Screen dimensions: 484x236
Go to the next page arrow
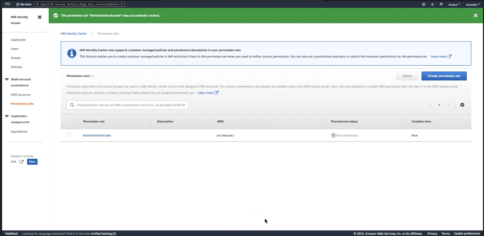pos(448,105)
